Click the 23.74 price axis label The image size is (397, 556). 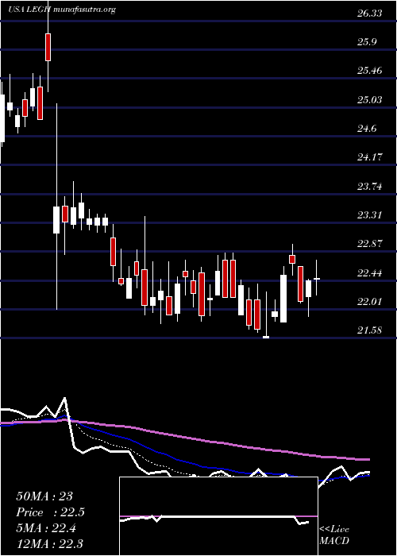tap(369, 186)
